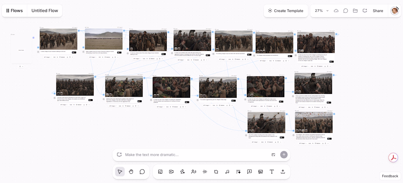Viewport: 403px width, 183px height.
Task: Open the folder icon in top bar
Action: [x=355, y=11]
